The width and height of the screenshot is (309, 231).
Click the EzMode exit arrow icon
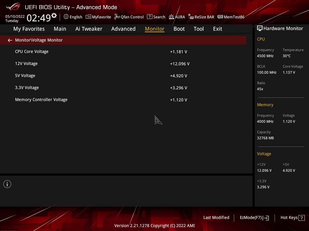tap(266, 218)
